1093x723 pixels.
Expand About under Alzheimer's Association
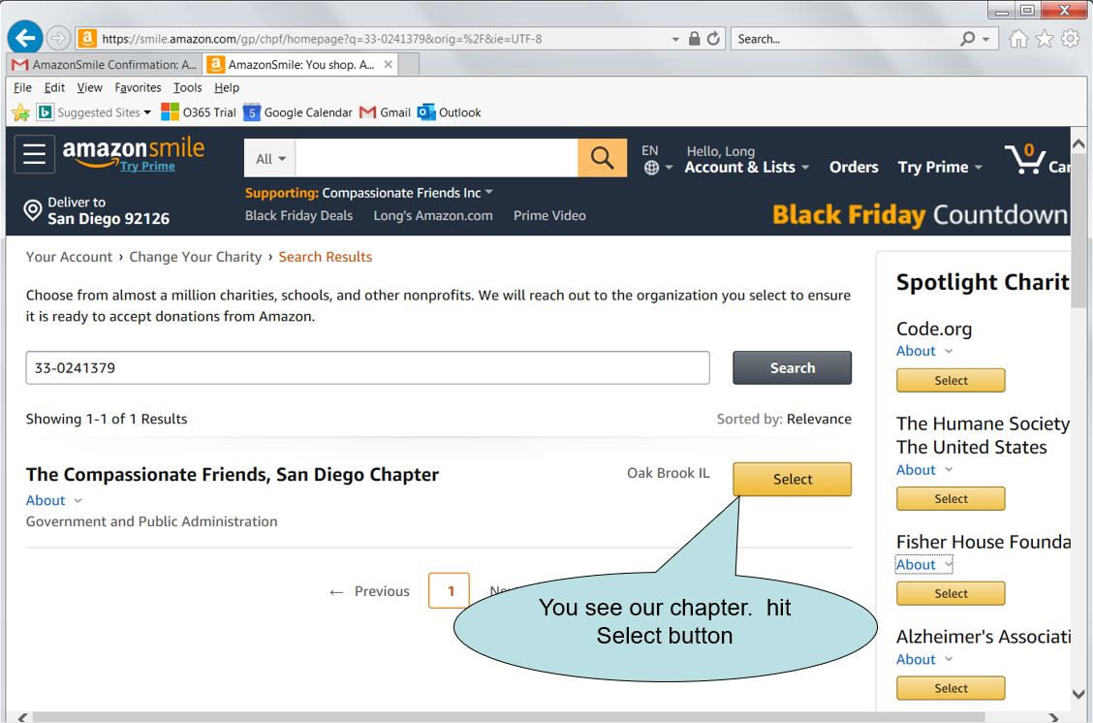pos(924,660)
